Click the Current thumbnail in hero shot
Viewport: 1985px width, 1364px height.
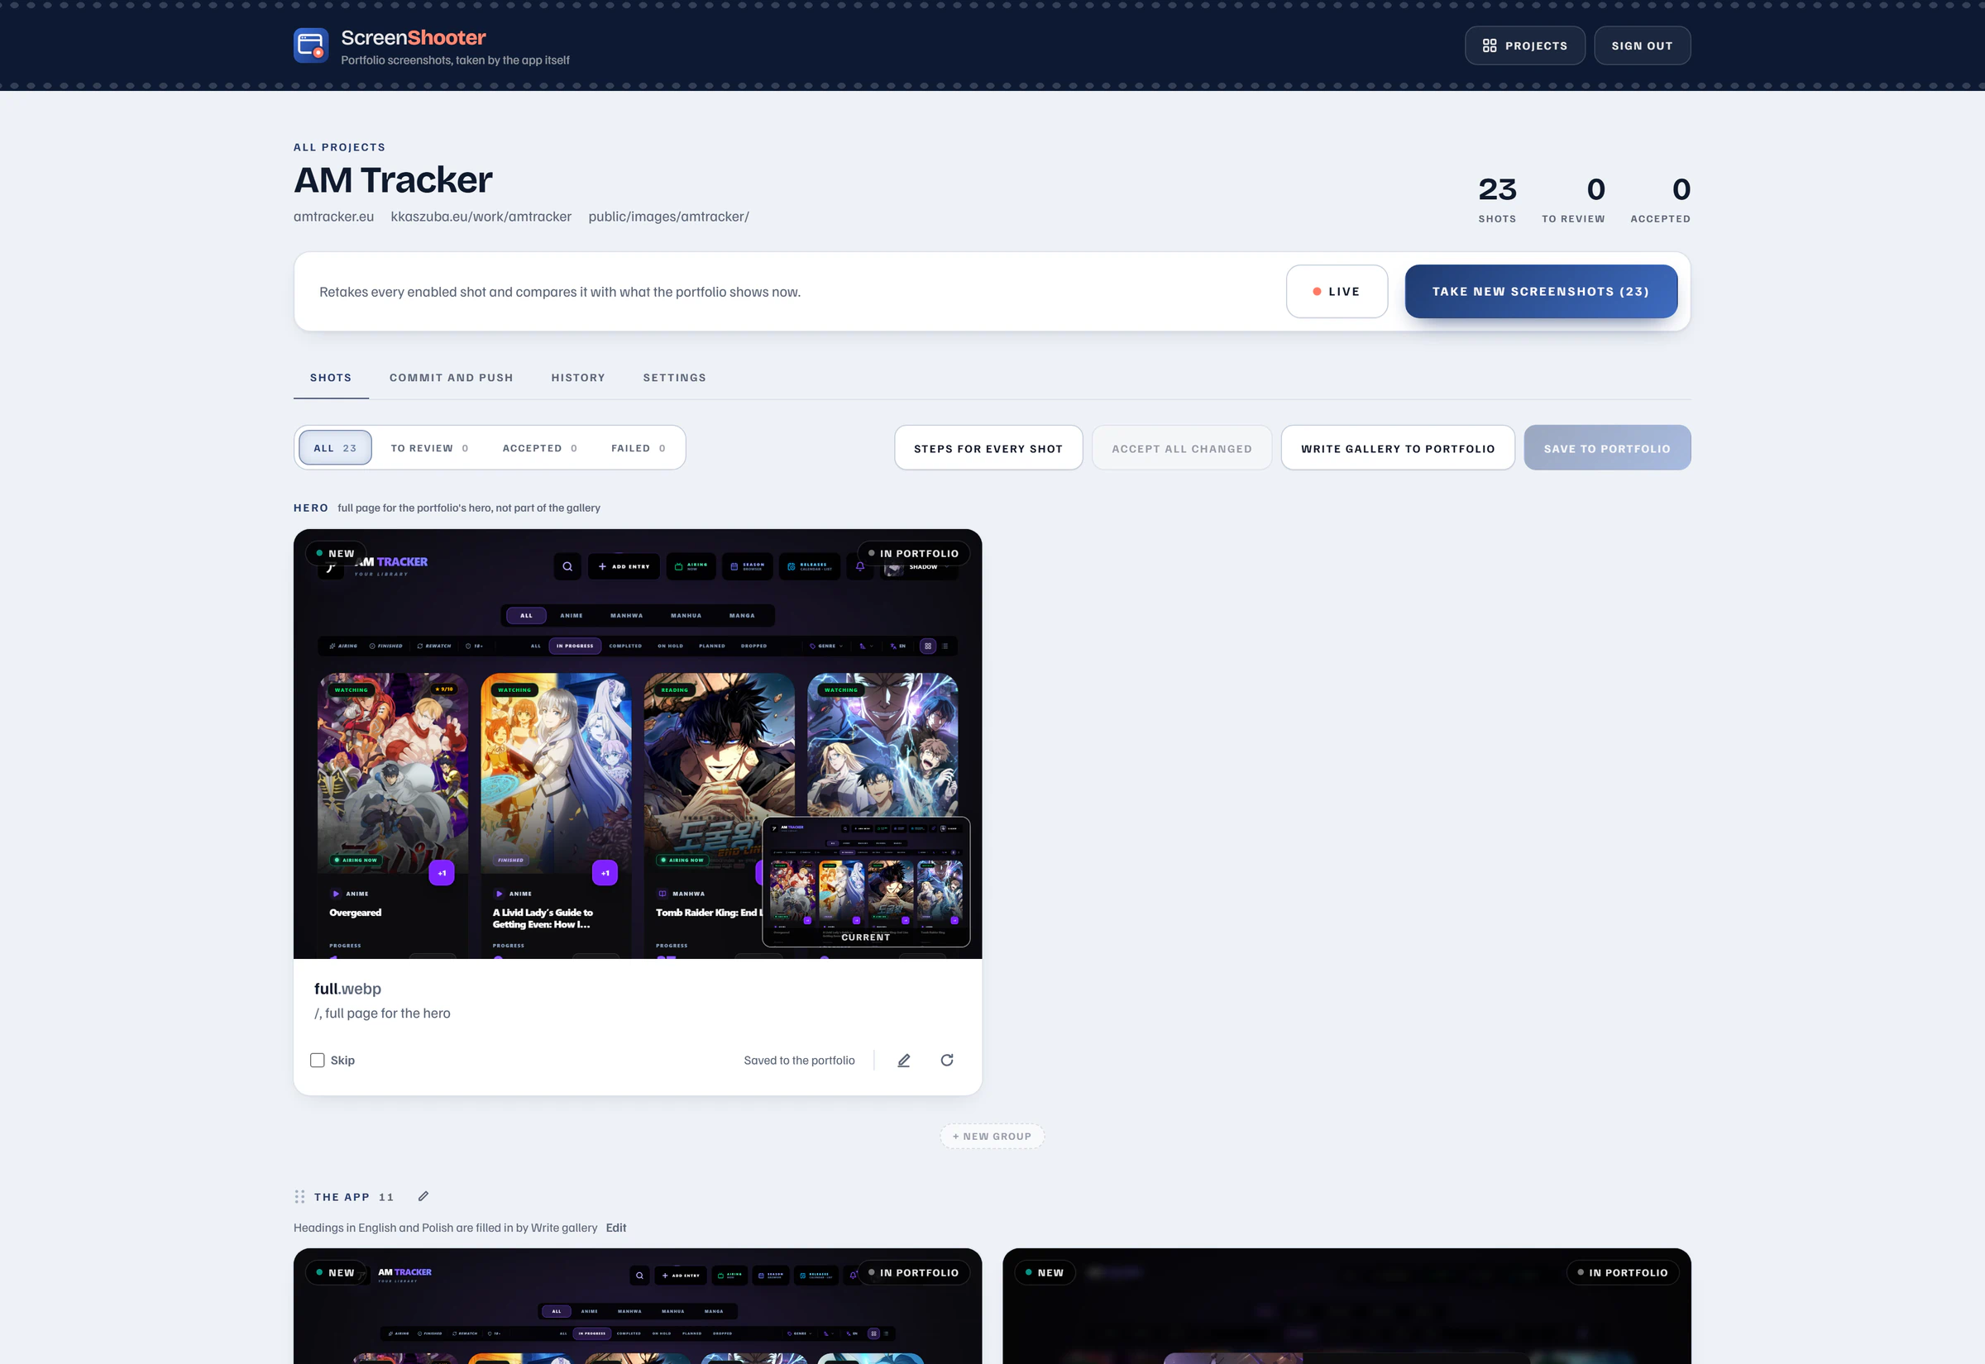[x=866, y=882]
